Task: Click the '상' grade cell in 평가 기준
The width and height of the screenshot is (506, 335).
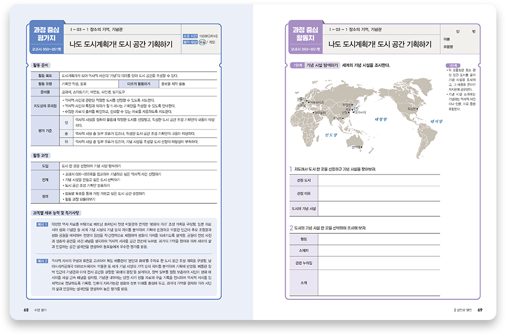Action: pyautogui.click(x=66, y=123)
